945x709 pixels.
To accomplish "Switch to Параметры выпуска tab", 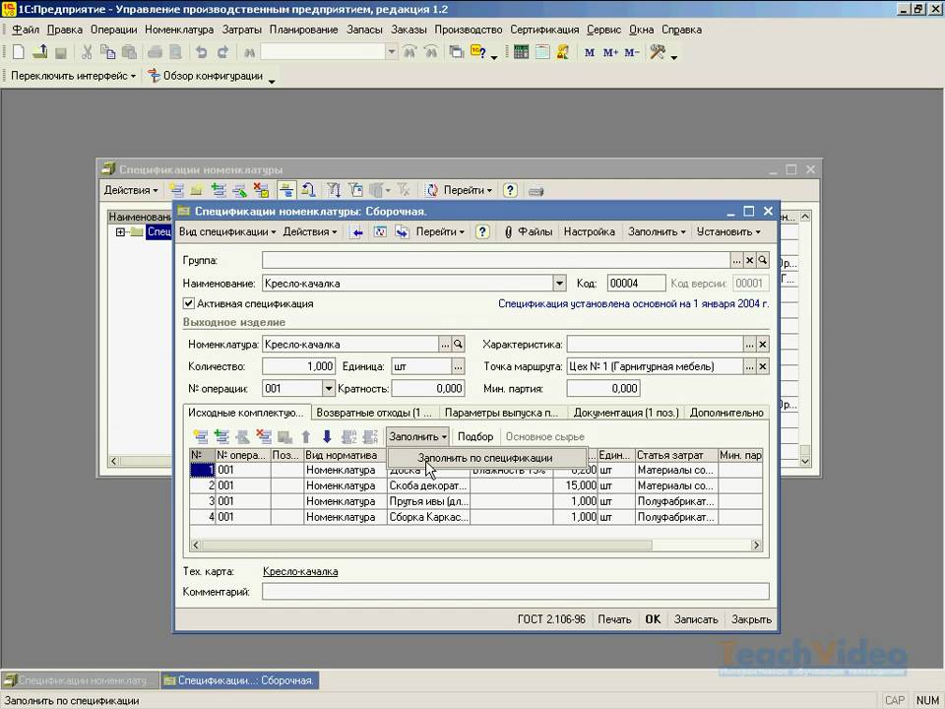I will tap(502, 413).
